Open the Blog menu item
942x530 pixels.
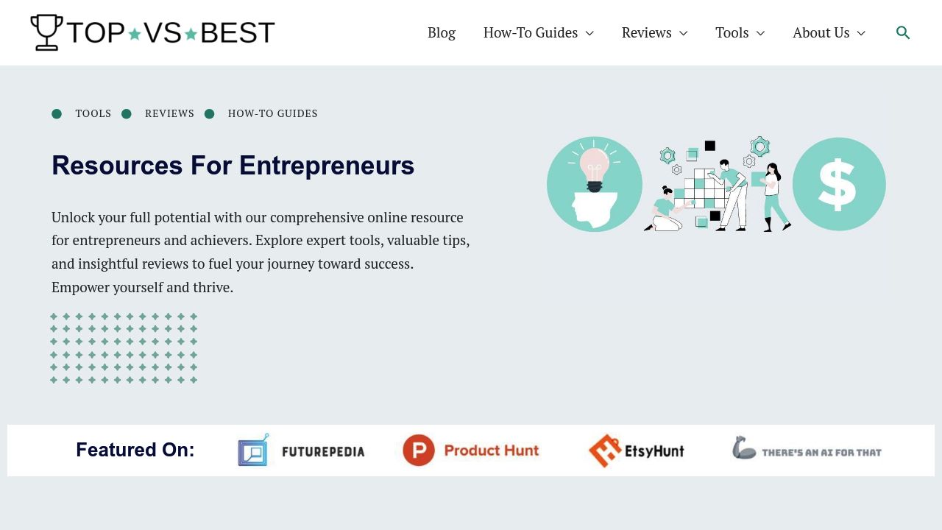[x=442, y=32]
